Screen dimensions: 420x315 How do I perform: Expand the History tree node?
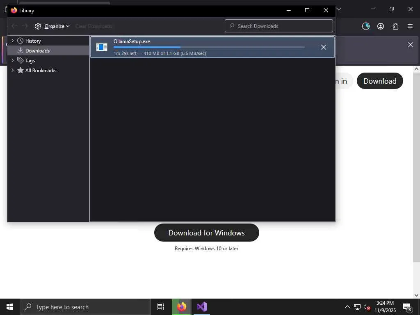12,41
